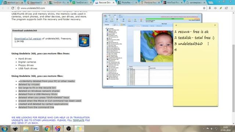Click the volume speaker tray icon
This screenshot has height=132, width=235.
coord(211,129)
